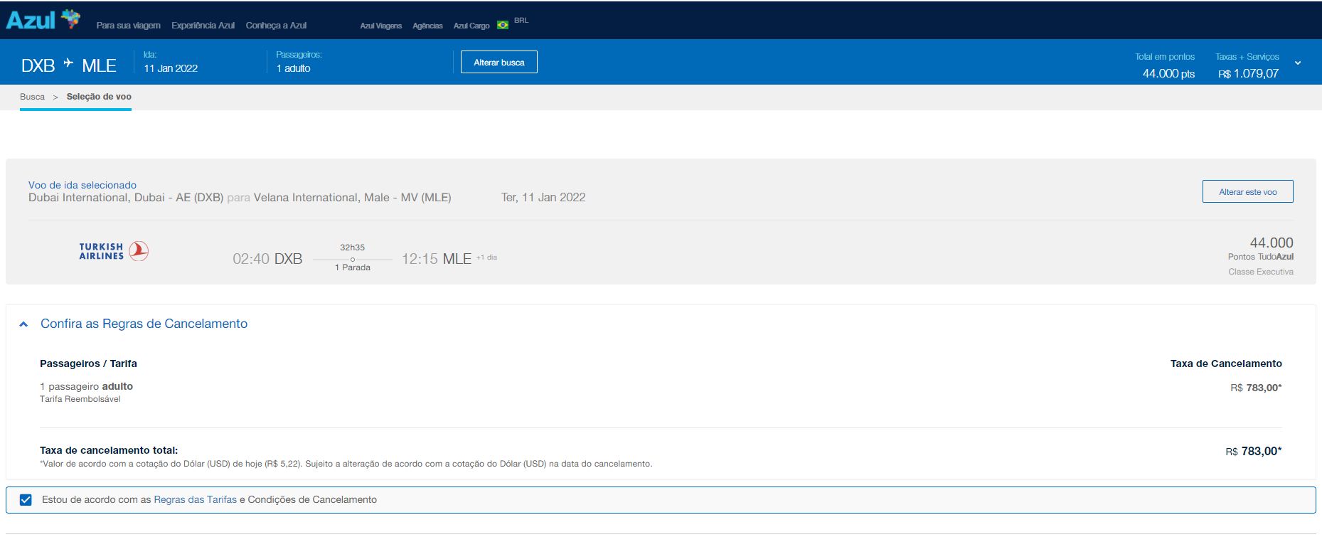Click the 32h35 flight duration
Screen dimensions: 1322x537
pyautogui.click(x=352, y=248)
